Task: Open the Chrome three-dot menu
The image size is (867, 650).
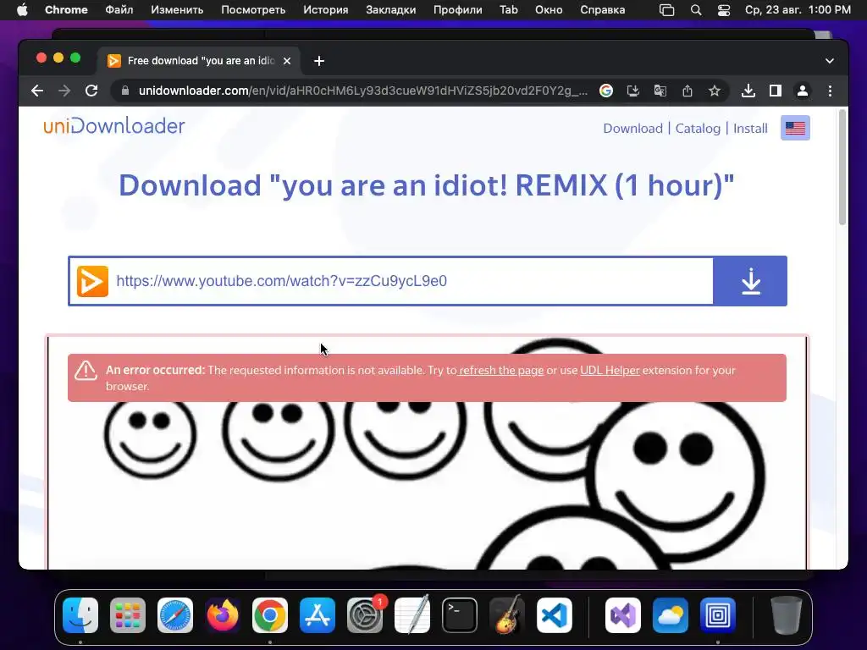Action: coord(830,91)
